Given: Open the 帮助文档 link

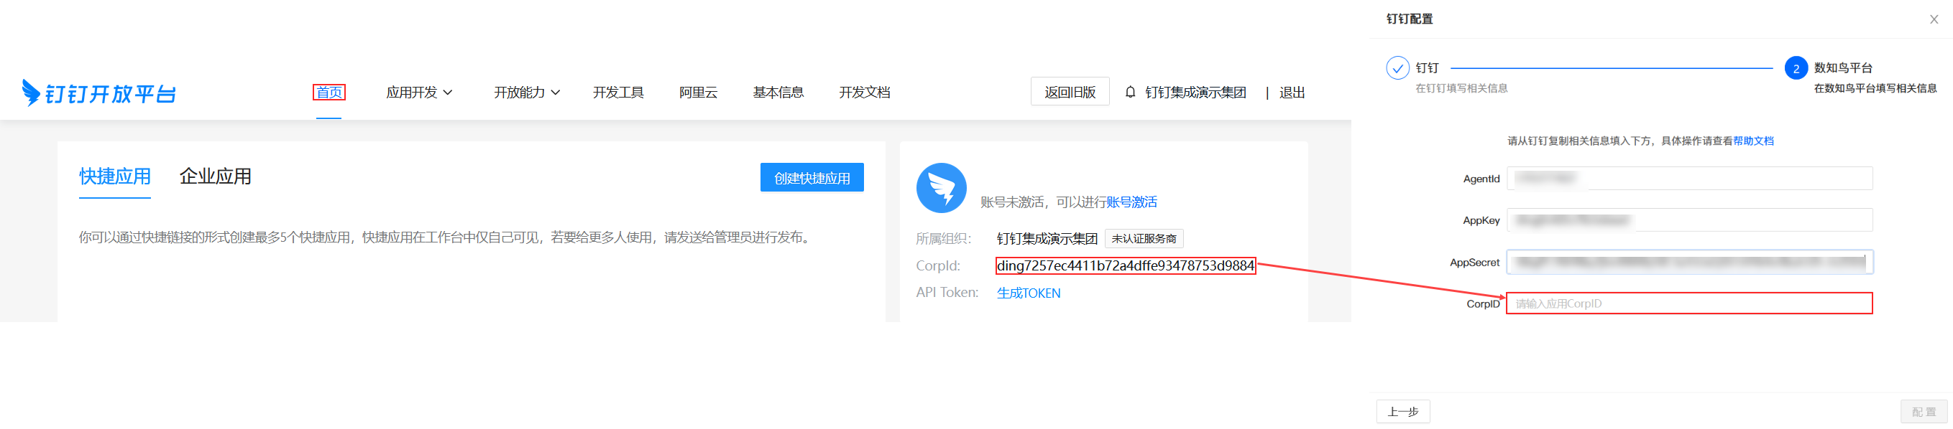Looking at the screenshot, I should tap(1753, 141).
